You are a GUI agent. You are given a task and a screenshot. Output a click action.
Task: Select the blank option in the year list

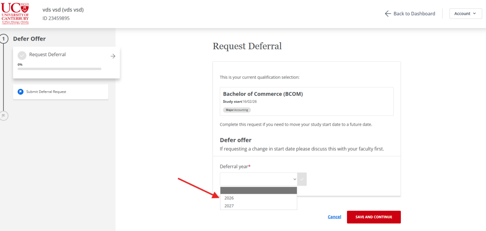(x=258, y=190)
